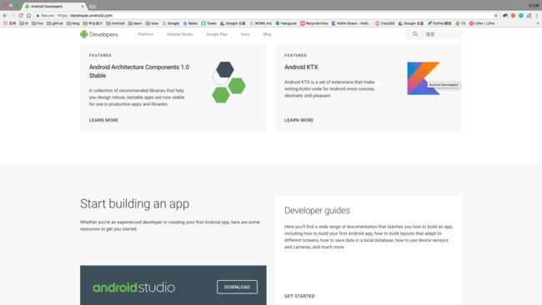Show hidden bookmarks overflow chevron
Screen dimensions: 542x305
coord(538,23)
